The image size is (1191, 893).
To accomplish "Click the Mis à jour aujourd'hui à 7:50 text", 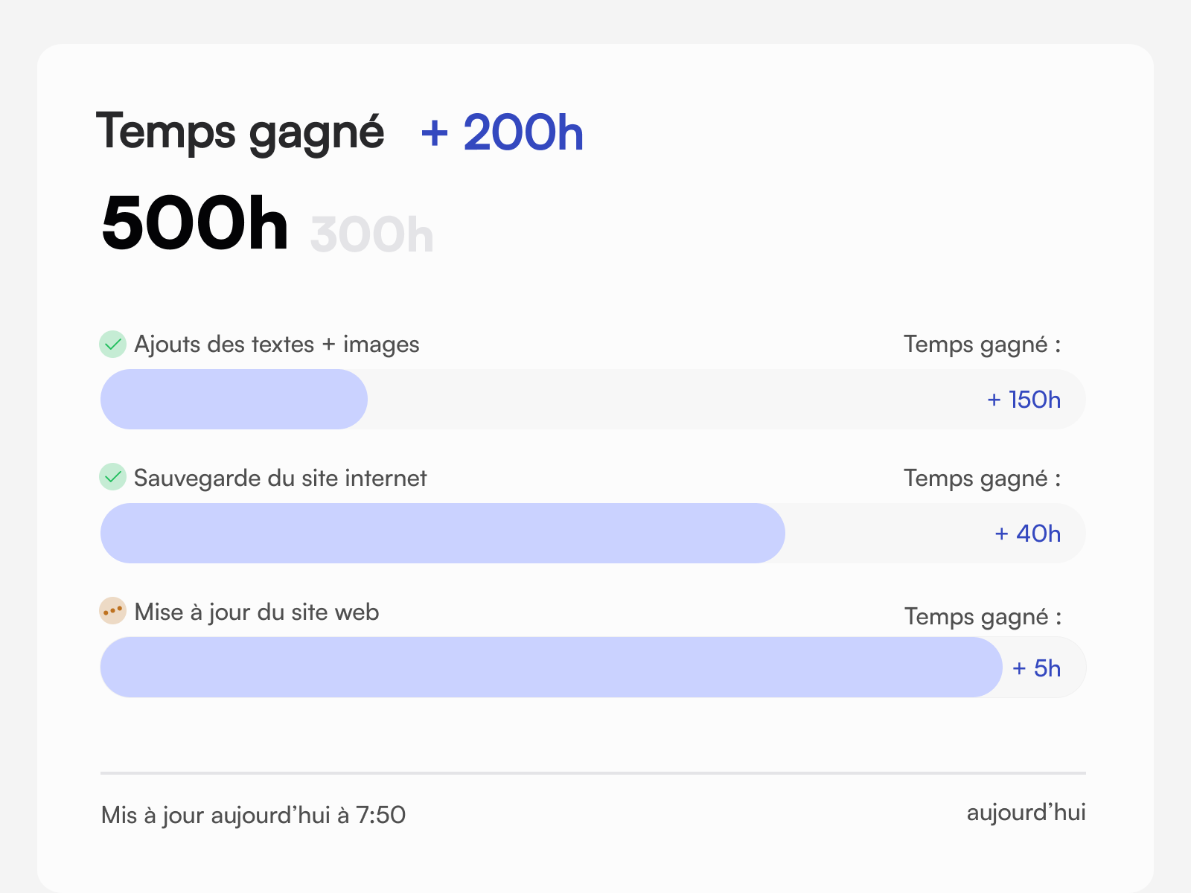I will click(252, 815).
